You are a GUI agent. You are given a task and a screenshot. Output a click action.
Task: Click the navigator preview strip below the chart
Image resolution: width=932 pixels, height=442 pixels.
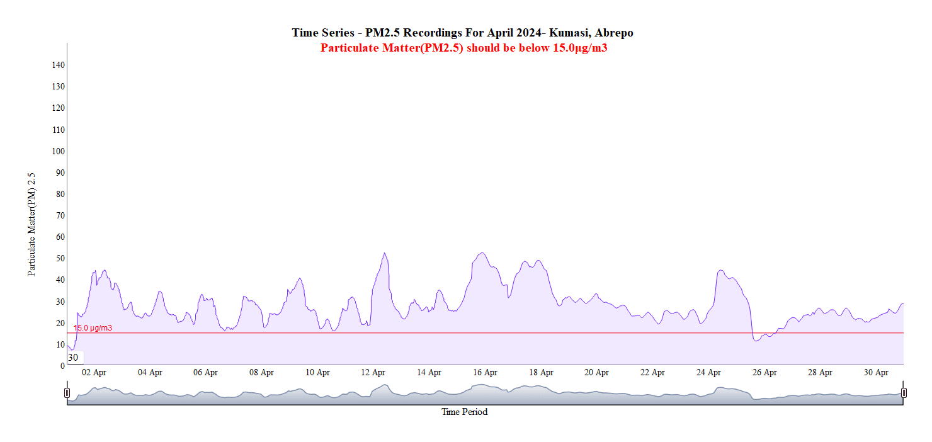[x=485, y=394]
